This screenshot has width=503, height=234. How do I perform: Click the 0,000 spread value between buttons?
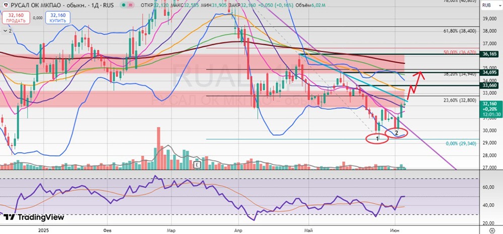point(38,18)
